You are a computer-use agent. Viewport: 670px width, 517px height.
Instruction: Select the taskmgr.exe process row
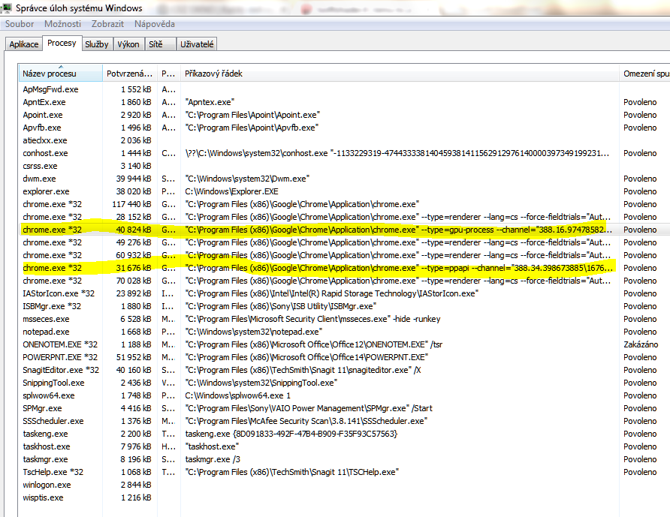pyautogui.click(x=45, y=459)
